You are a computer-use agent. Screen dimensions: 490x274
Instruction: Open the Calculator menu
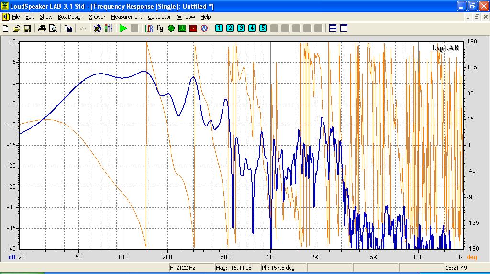[x=159, y=17]
